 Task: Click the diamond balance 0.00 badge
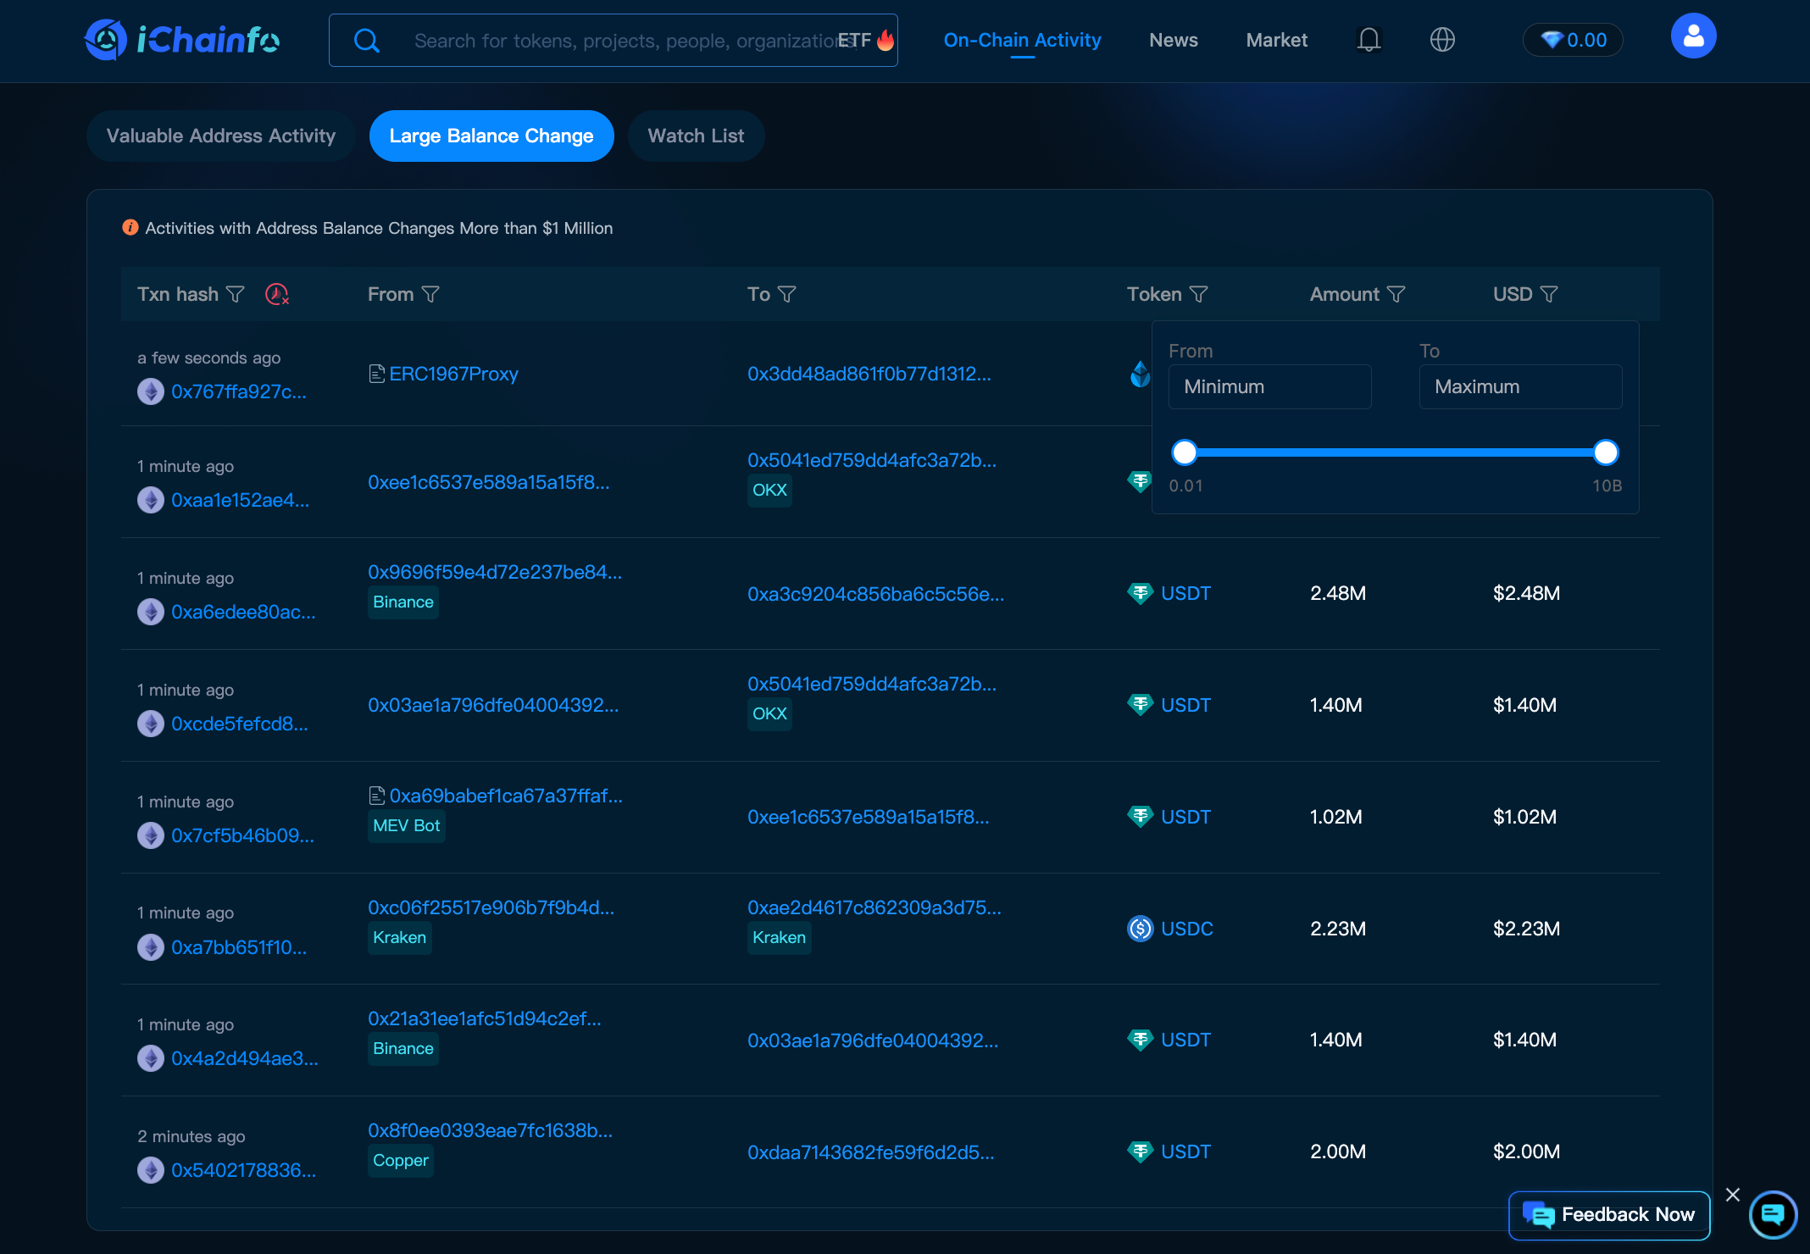[x=1573, y=40]
